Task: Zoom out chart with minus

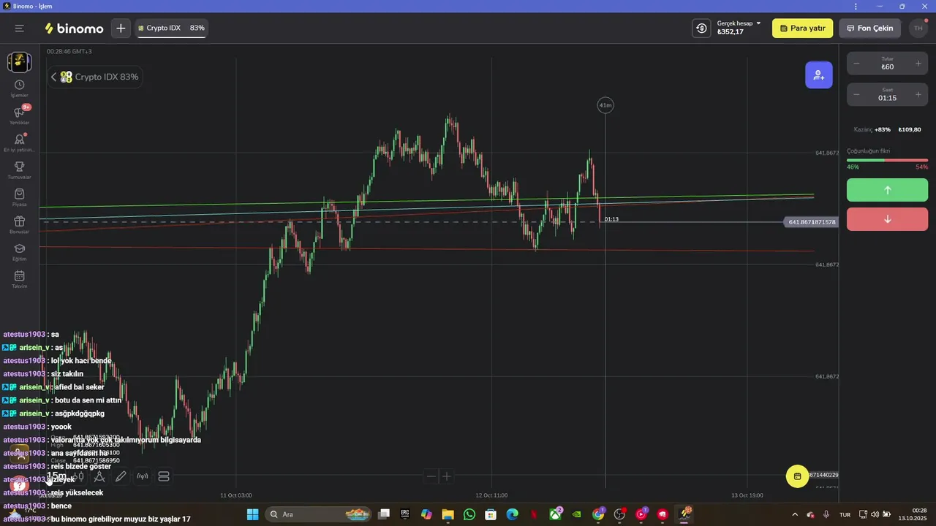Action: [431, 476]
